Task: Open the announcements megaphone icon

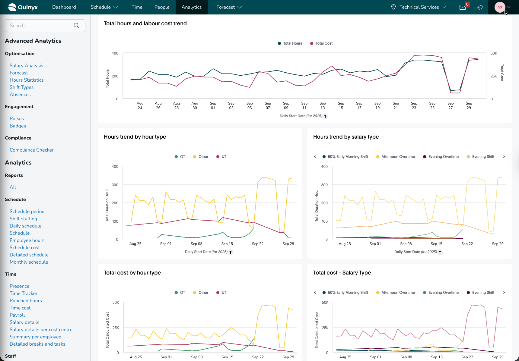Action: click(x=480, y=7)
